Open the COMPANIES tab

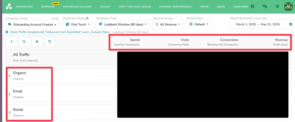241,7
